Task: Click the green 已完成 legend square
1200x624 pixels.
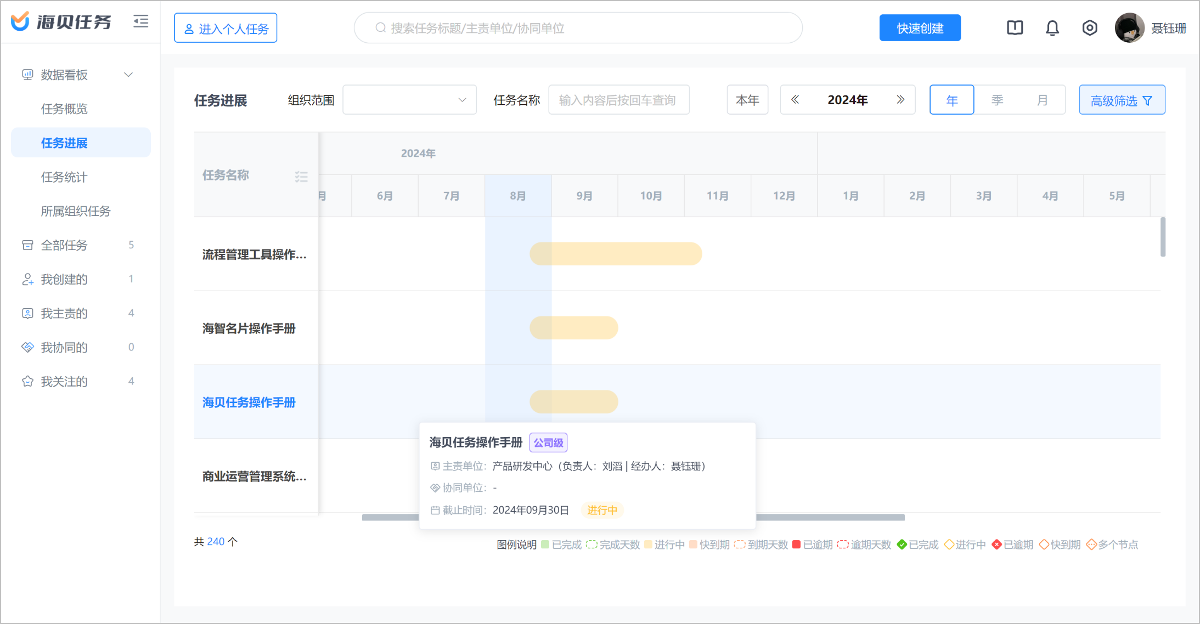Action: click(545, 544)
